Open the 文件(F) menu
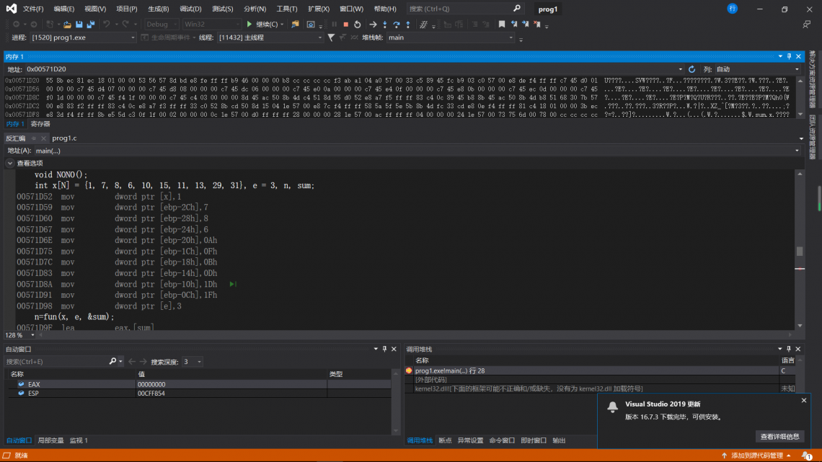The height and width of the screenshot is (462, 822). (x=33, y=9)
